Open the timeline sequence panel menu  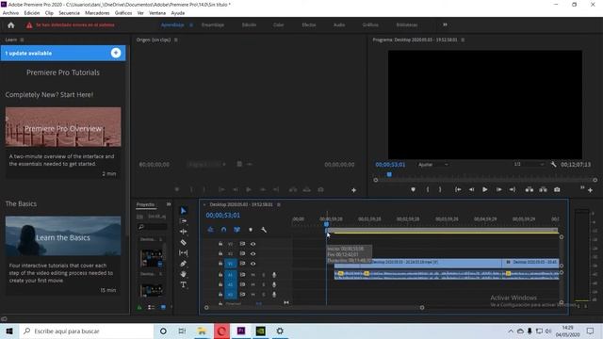(x=279, y=204)
